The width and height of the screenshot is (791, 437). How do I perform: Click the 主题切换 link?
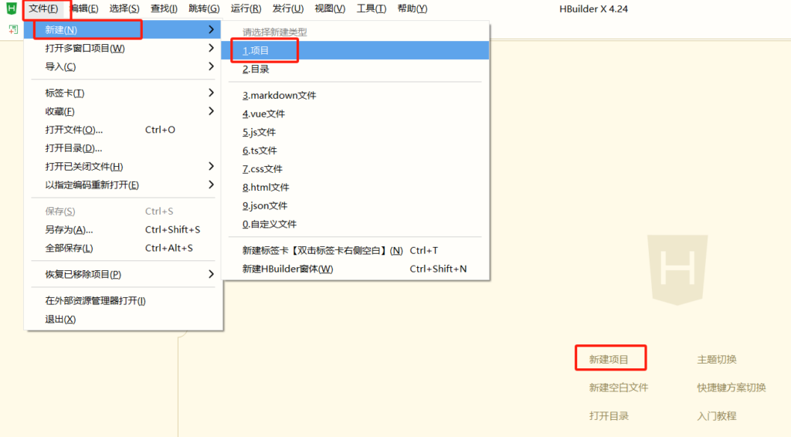pyautogui.click(x=717, y=359)
